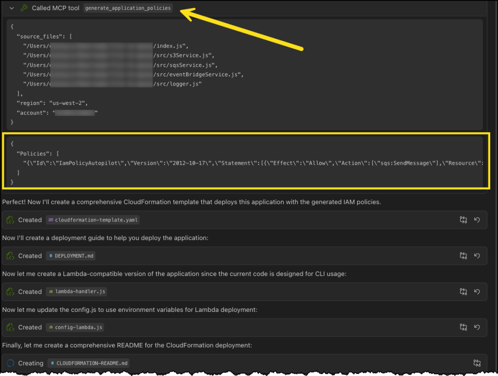This screenshot has height=376, width=498.
Task: Open the DEPLOYMENT.md file chip
Action: coord(71,256)
